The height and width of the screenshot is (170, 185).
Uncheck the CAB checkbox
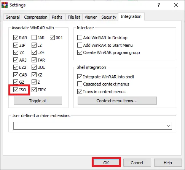(x=16, y=75)
